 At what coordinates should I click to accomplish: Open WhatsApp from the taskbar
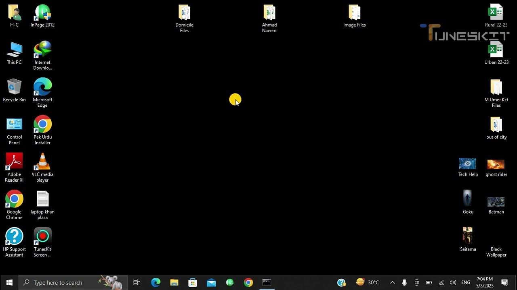[x=230, y=282]
